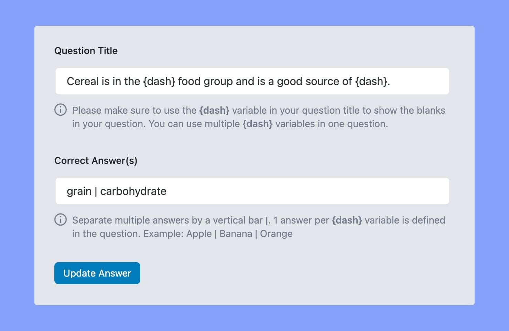Select the Correct Answer(s) input field
This screenshot has width=509, height=331.
click(x=252, y=191)
